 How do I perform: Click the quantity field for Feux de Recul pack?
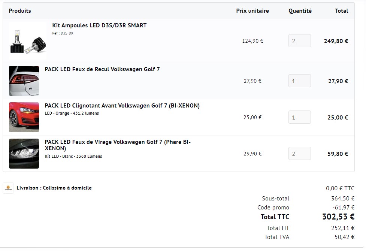(299, 81)
